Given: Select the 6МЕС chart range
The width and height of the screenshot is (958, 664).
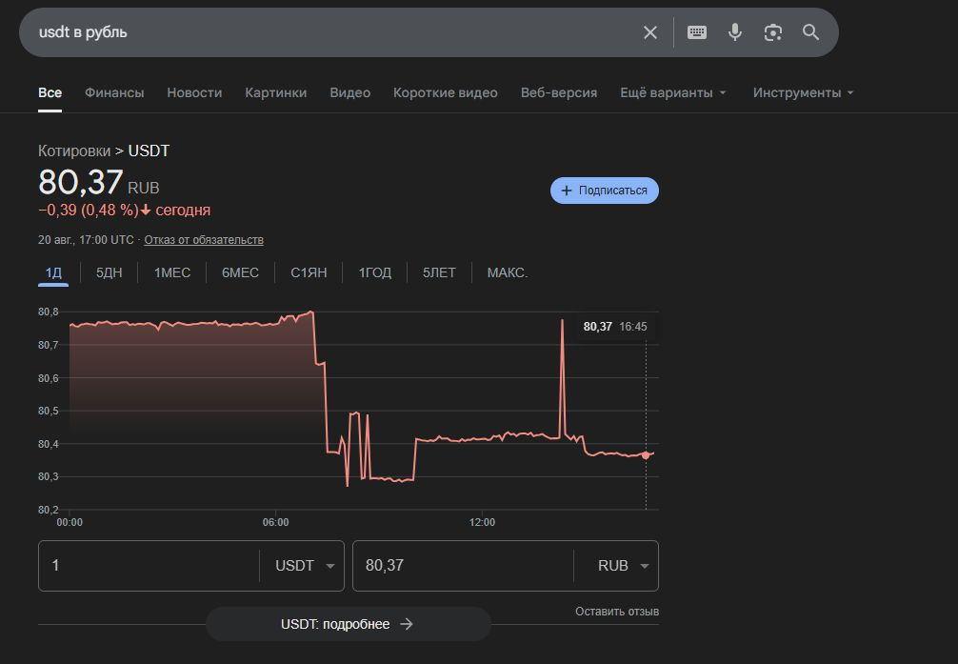Looking at the screenshot, I should 240,272.
